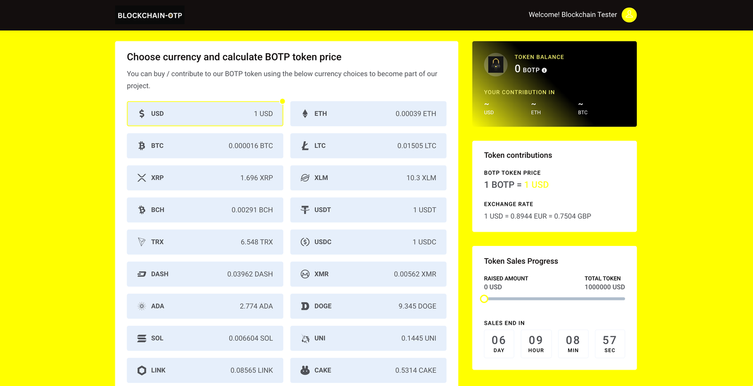Click the Uniswap unicorn icon
The height and width of the screenshot is (386, 753).
(x=305, y=339)
